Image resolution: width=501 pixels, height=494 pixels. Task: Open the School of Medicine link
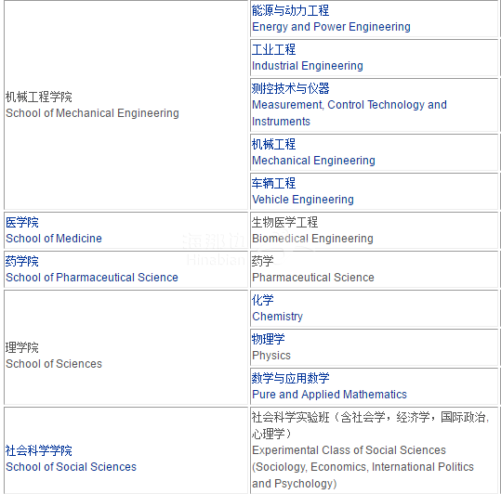pyautogui.click(x=54, y=239)
